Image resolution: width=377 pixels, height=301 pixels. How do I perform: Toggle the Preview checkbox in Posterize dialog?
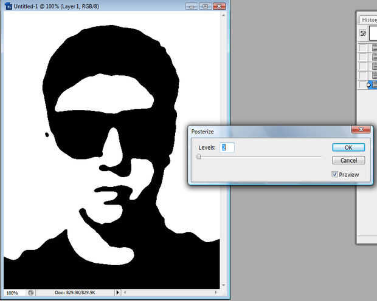point(334,174)
